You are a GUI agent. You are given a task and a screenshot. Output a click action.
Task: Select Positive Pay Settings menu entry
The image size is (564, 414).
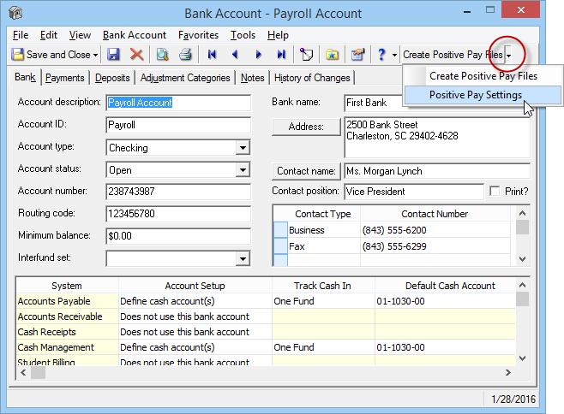tap(483, 95)
